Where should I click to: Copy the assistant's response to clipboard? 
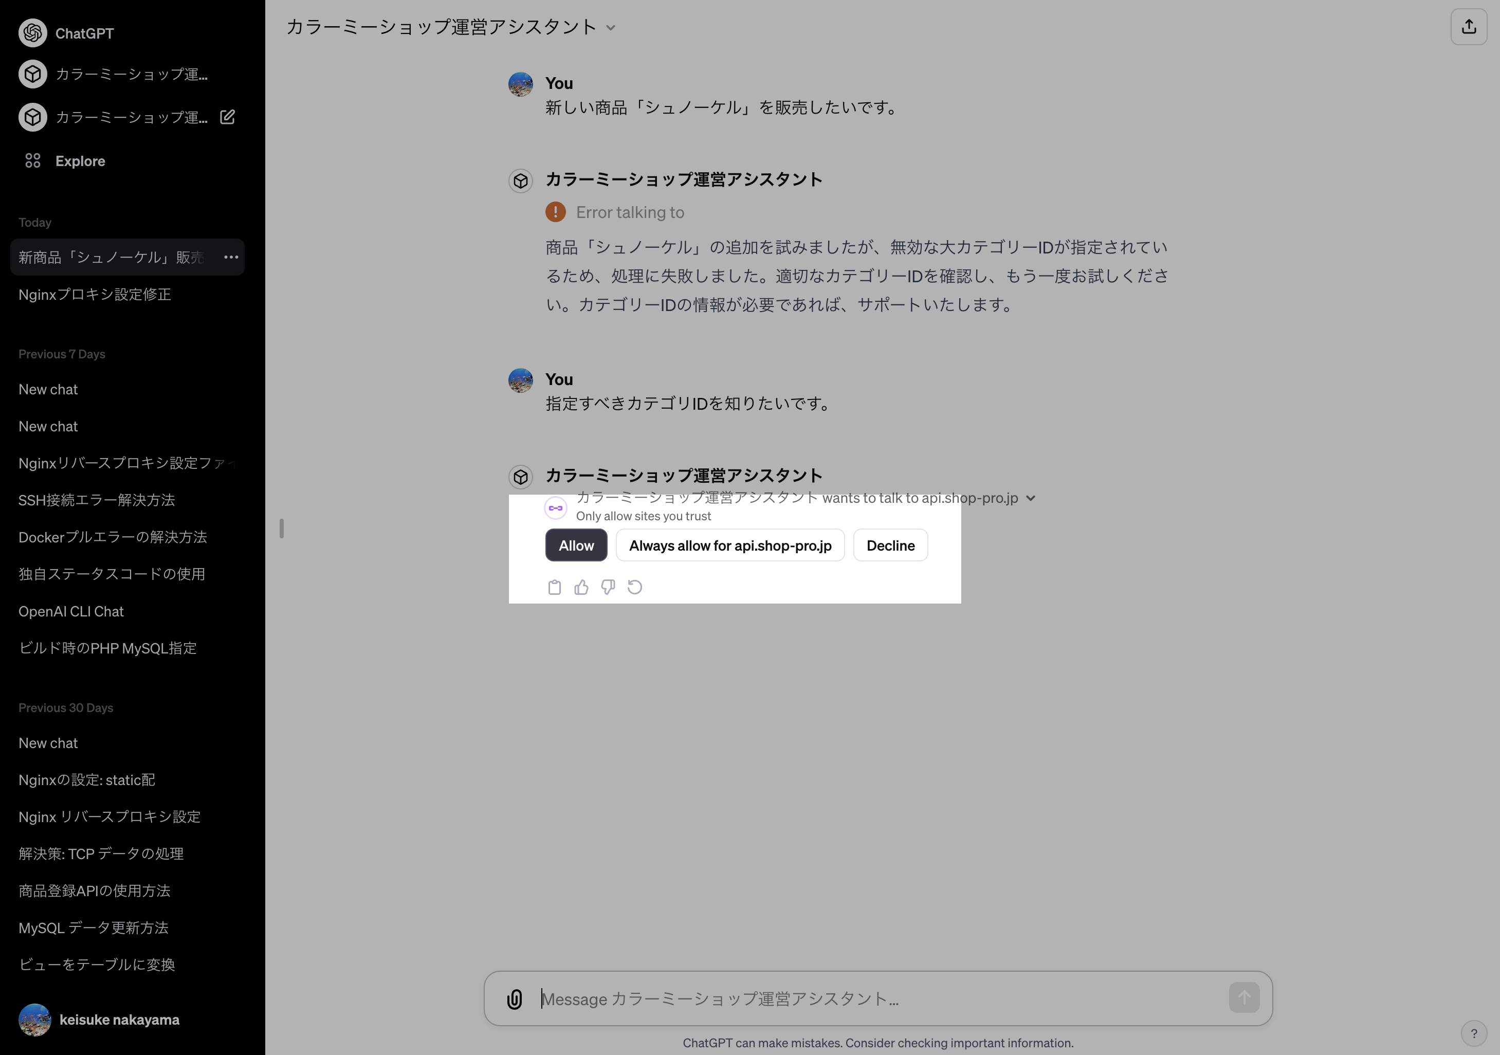pos(555,587)
